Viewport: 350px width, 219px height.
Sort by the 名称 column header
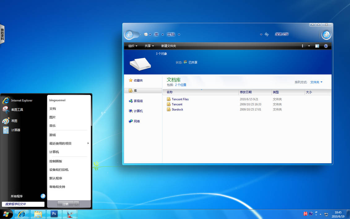[x=201, y=92]
